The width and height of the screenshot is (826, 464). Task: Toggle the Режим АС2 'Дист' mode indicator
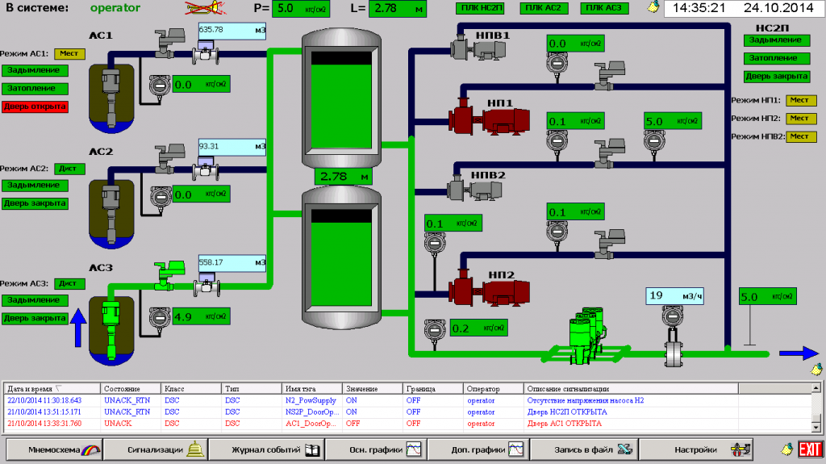point(69,169)
